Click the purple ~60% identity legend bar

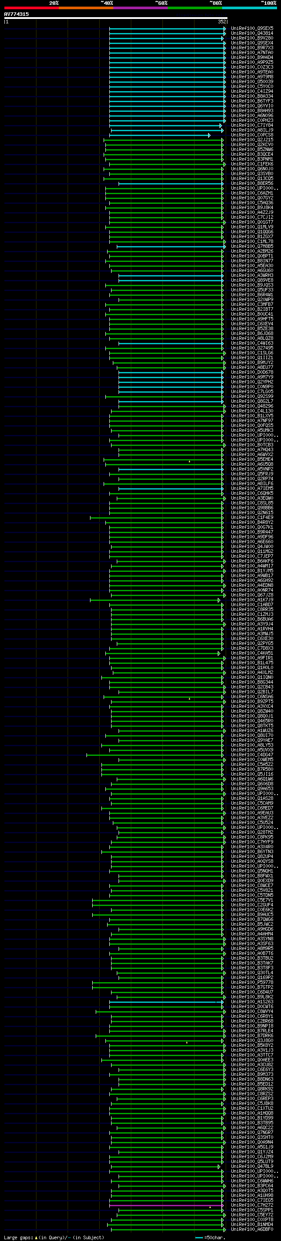[x=141, y=8]
